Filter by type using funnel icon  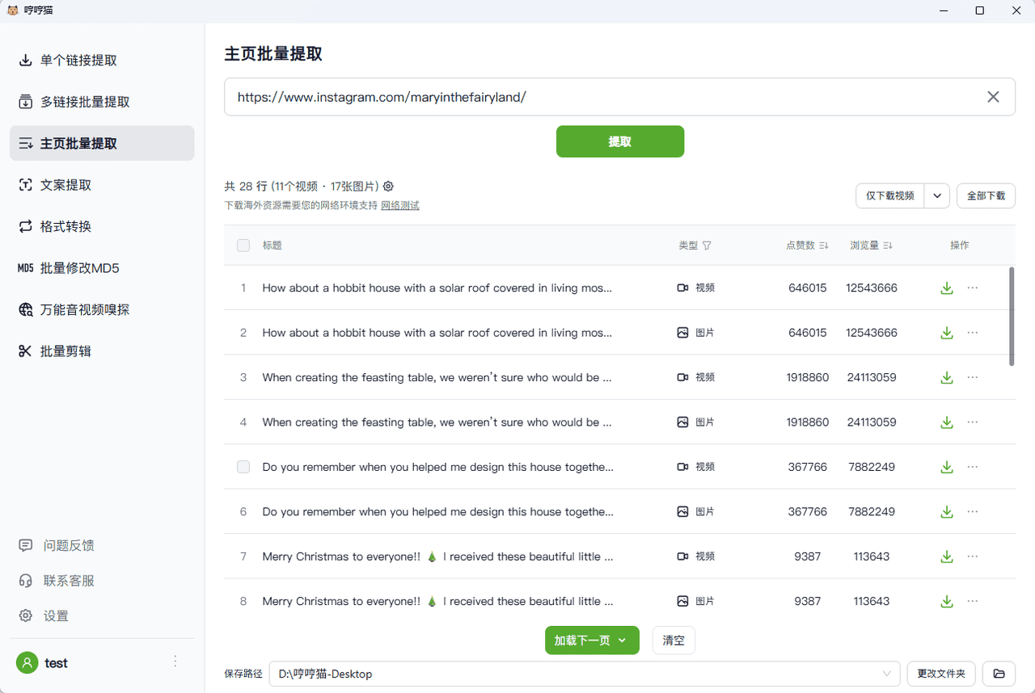pos(707,246)
